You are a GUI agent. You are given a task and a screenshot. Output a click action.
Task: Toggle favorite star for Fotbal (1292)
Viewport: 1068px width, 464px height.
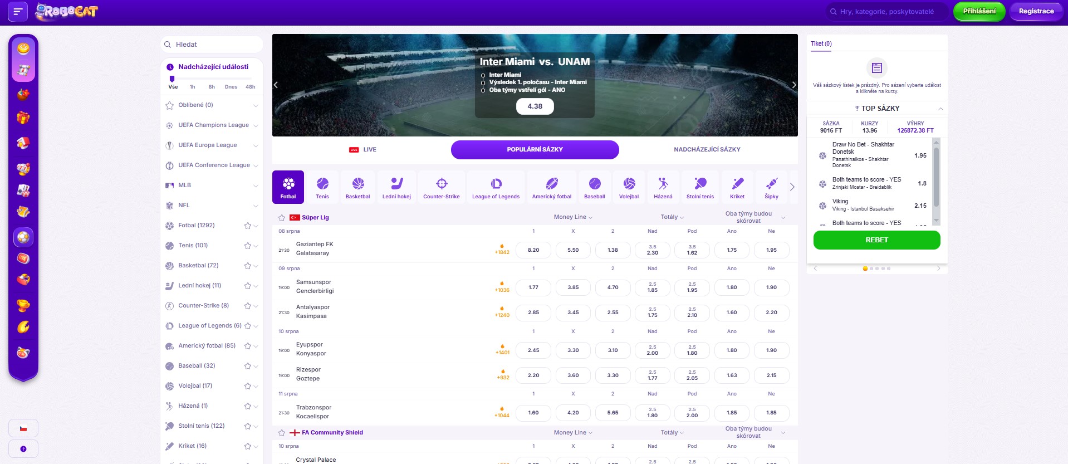click(x=248, y=226)
